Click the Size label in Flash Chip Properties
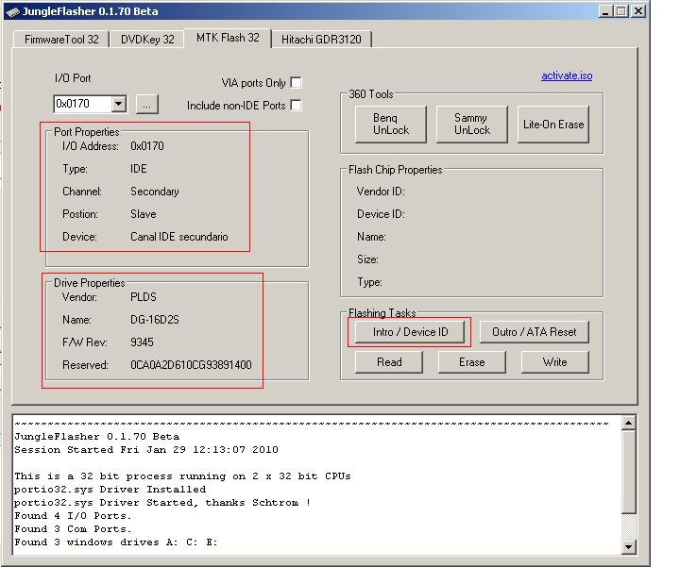This screenshot has width=680, height=567. pos(367,259)
